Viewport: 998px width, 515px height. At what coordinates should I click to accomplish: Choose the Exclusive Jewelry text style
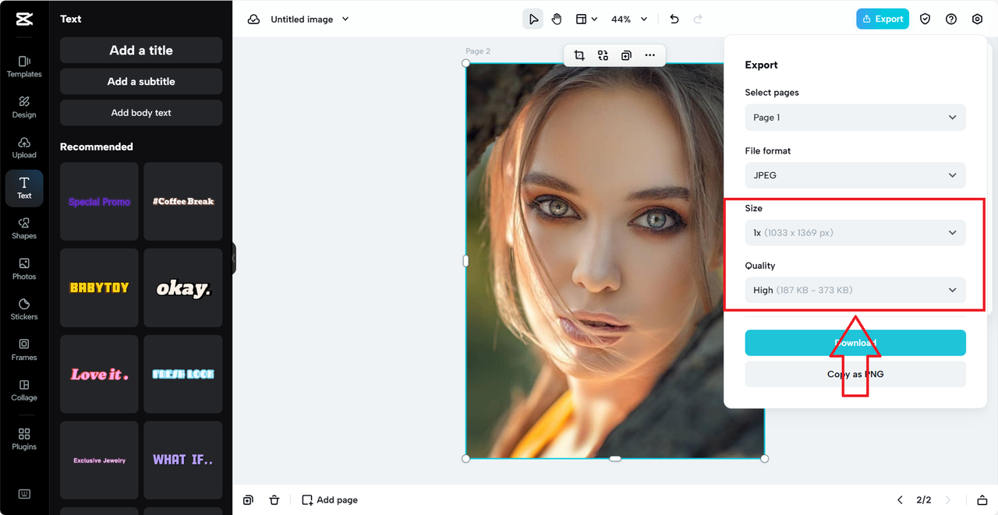[x=99, y=460]
